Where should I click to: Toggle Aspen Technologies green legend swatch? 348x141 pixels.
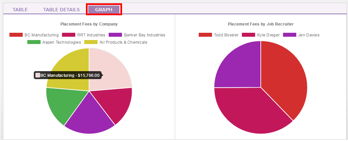click(34, 42)
